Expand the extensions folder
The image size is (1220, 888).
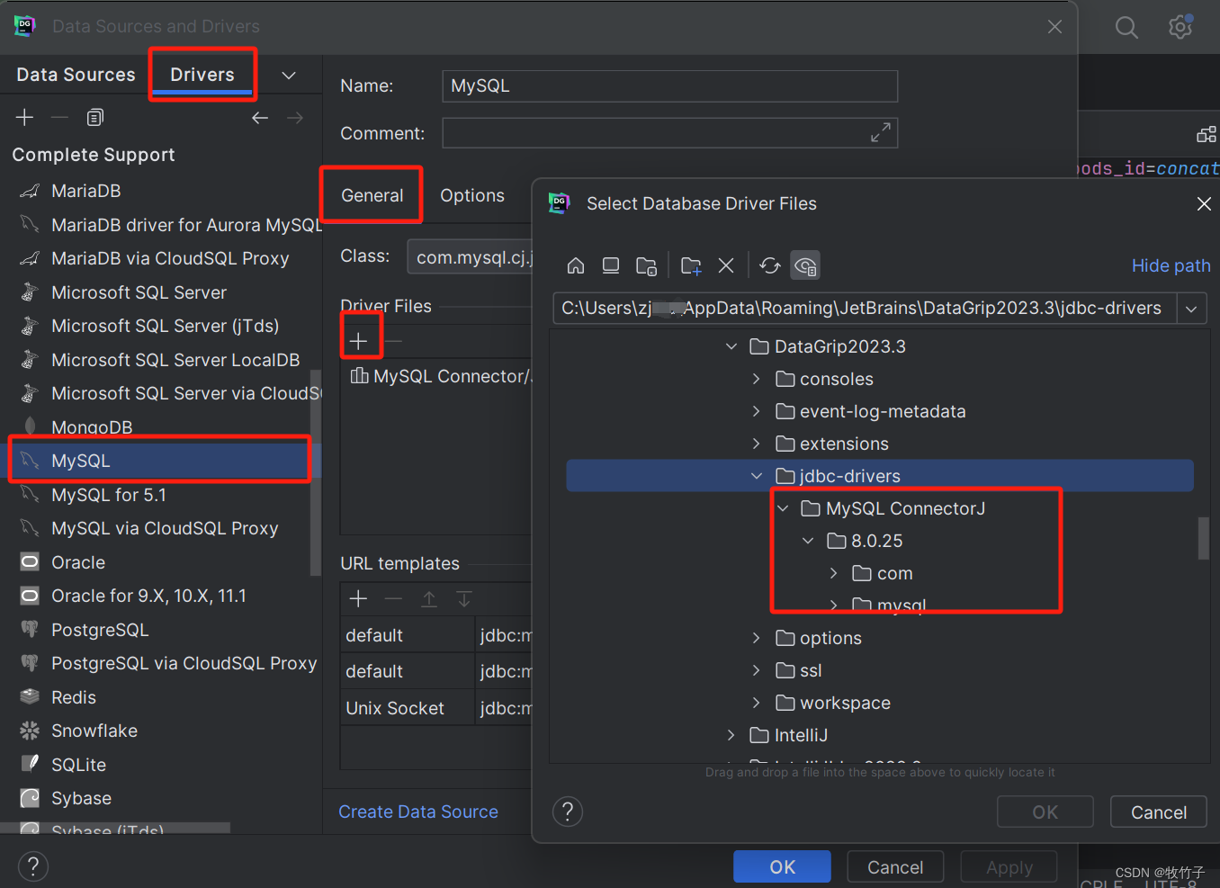757,444
